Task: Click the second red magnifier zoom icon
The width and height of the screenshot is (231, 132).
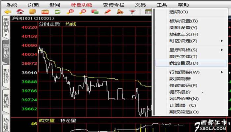Action: (x=82, y=12)
